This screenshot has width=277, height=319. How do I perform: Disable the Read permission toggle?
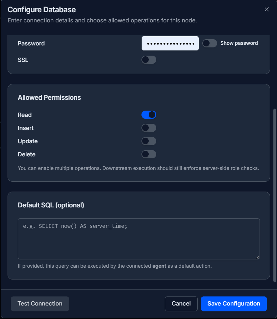(149, 115)
